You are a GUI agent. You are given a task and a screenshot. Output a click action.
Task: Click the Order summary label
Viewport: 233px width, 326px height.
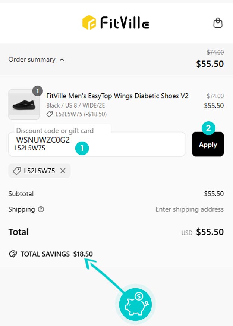pos(32,60)
